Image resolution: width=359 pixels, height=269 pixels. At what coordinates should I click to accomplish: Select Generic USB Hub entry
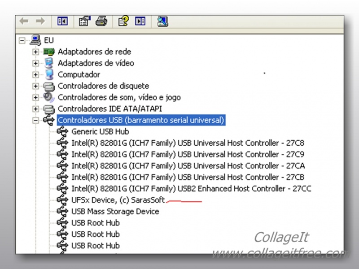100,131
